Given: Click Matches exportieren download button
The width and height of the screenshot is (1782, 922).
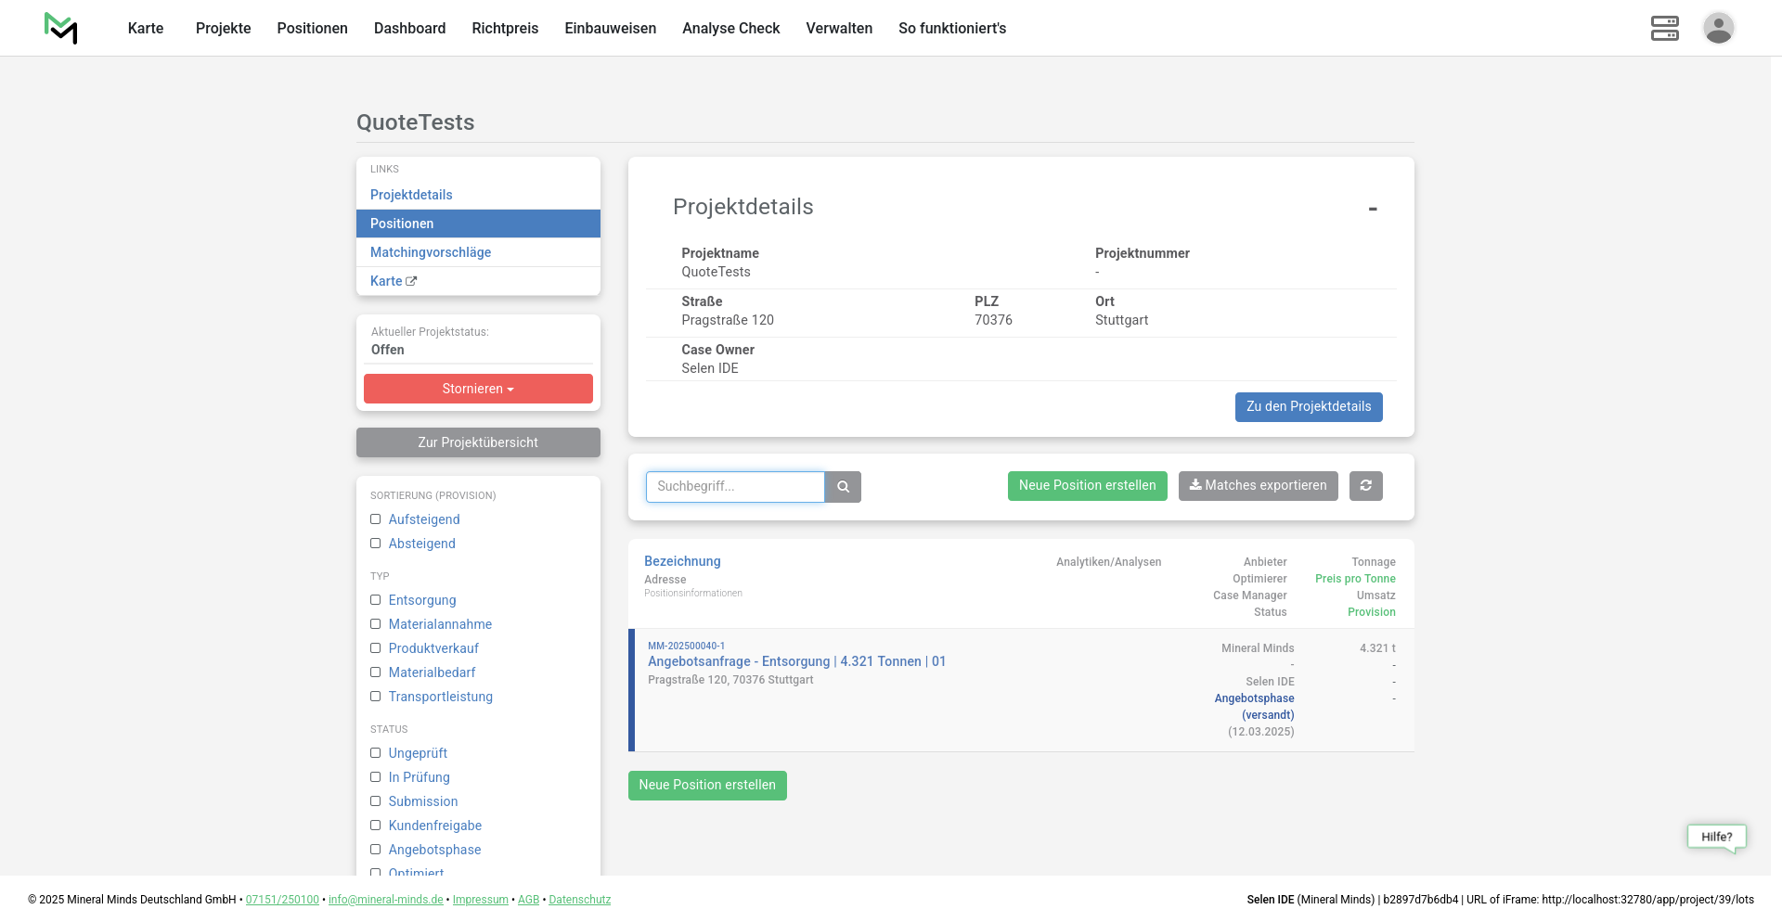Looking at the screenshot, I should click(1258, 486).
